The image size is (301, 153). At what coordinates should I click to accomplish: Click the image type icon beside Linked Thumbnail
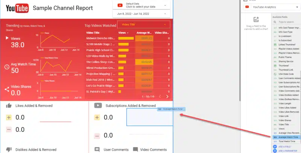(275, 45)
